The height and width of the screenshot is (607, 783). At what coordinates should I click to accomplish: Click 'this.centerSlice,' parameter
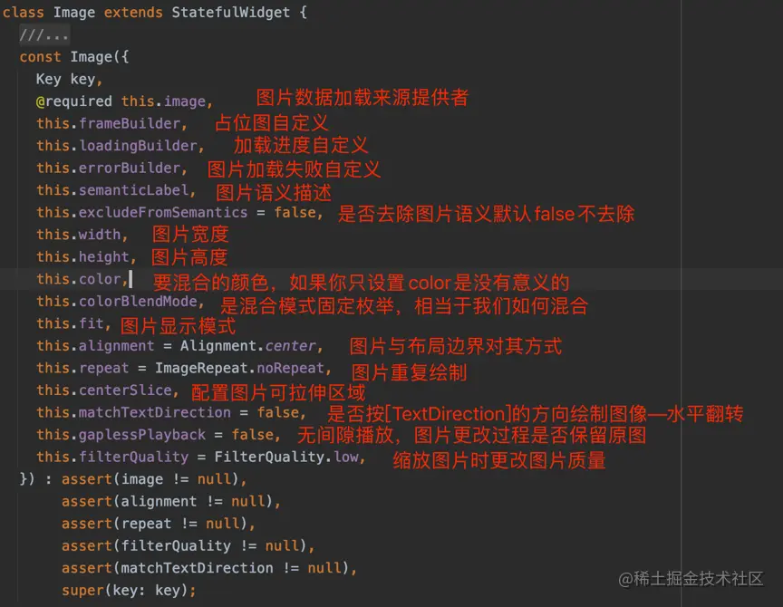coord(107,390)
